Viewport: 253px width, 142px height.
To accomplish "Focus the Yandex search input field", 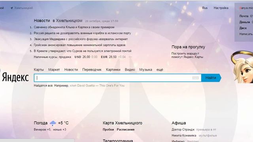I will (x=117, y=78).
